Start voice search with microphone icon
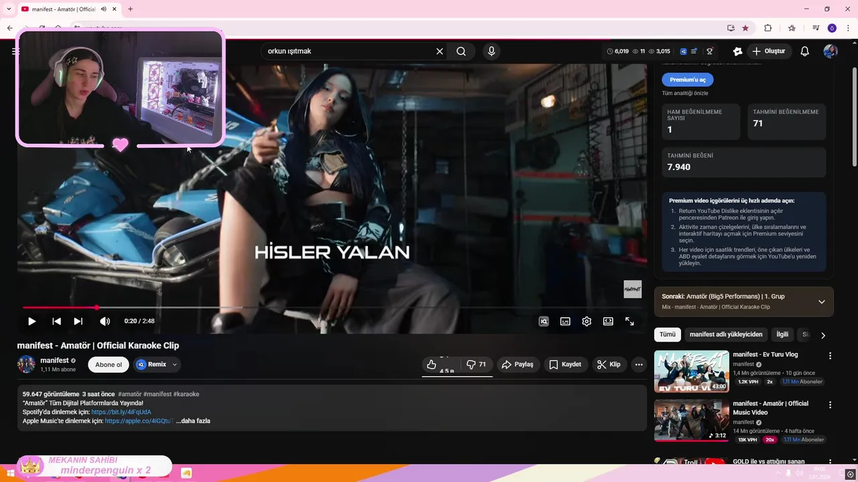 (491, 51)
